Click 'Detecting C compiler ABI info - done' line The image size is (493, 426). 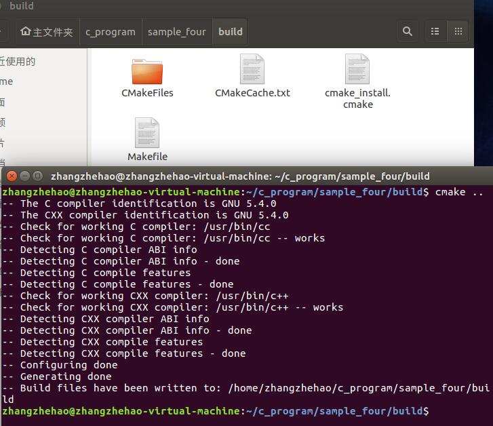121,261
